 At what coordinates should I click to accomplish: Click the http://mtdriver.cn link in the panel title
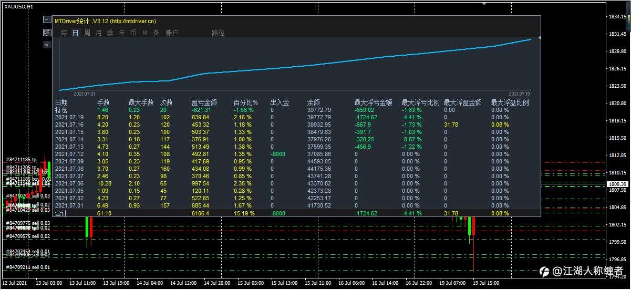point(133,21)
